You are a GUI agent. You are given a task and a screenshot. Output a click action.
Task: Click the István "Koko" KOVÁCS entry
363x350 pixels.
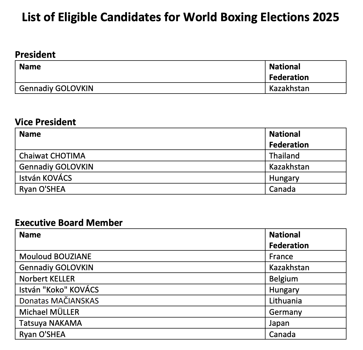[x=59, y=290]
